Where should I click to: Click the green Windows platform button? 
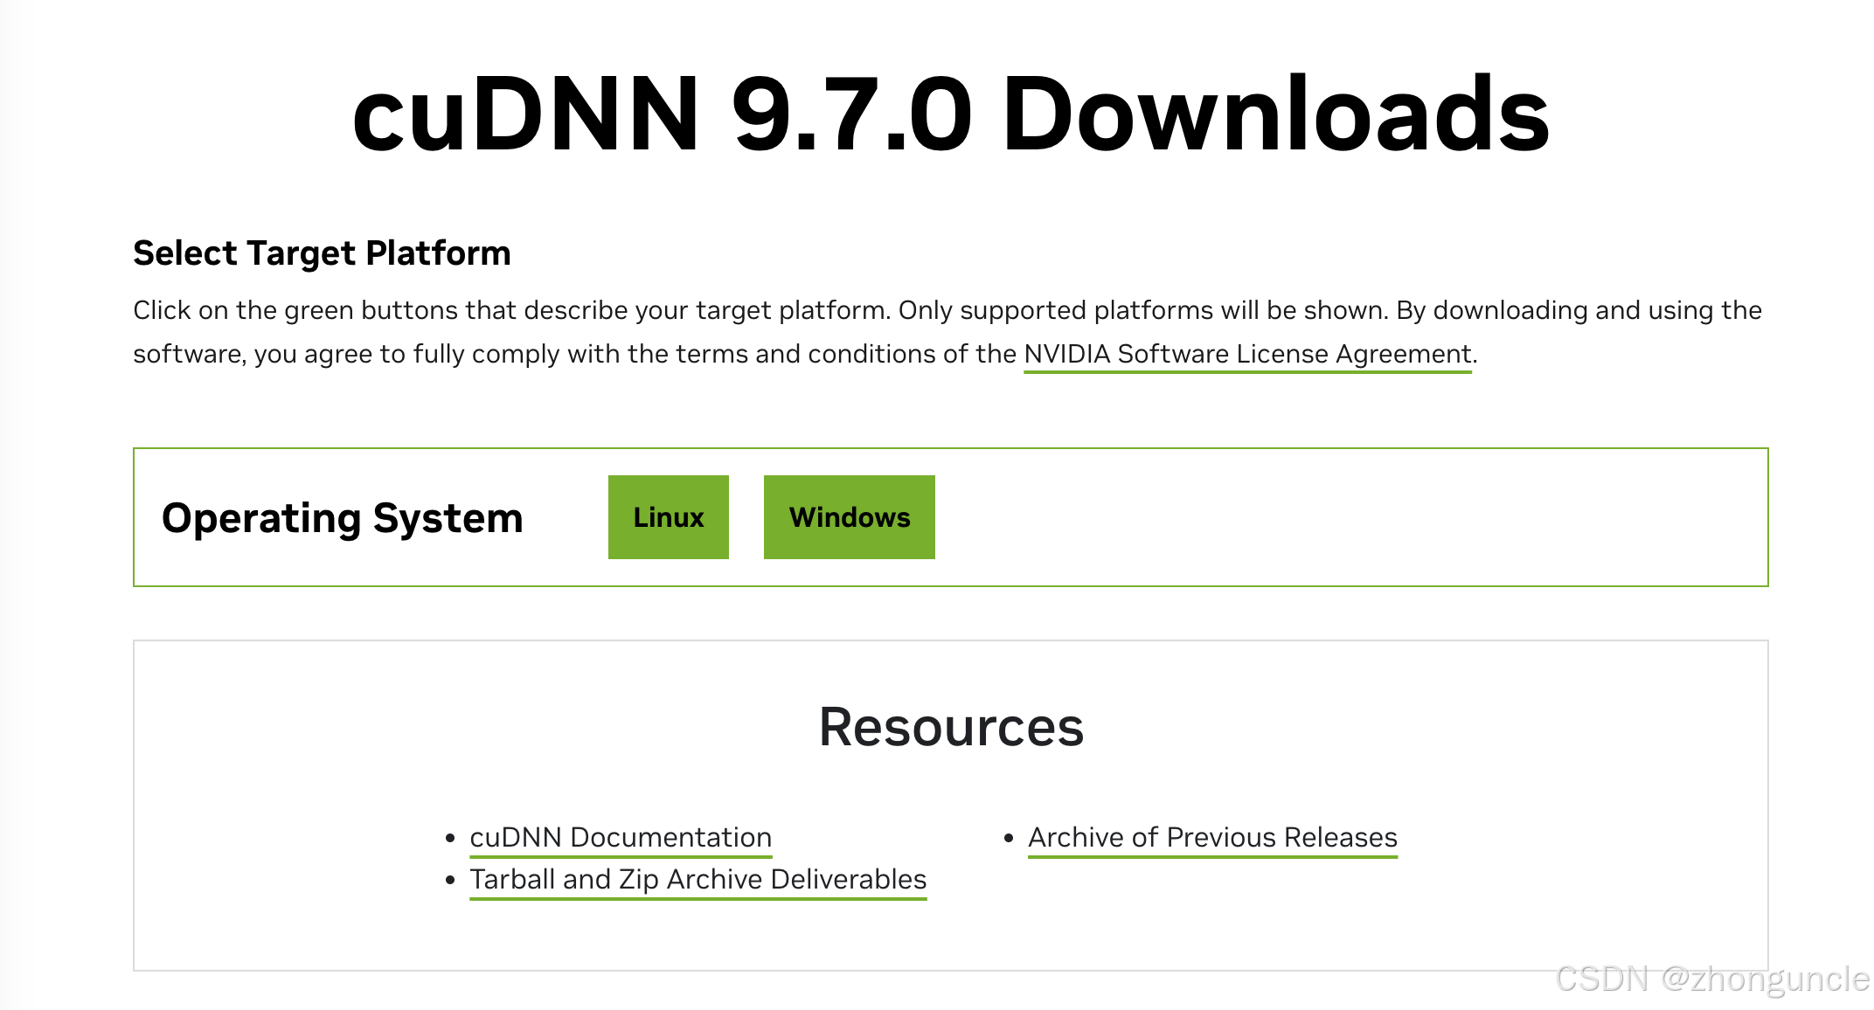pyautogui.click(x=849, y=517)
